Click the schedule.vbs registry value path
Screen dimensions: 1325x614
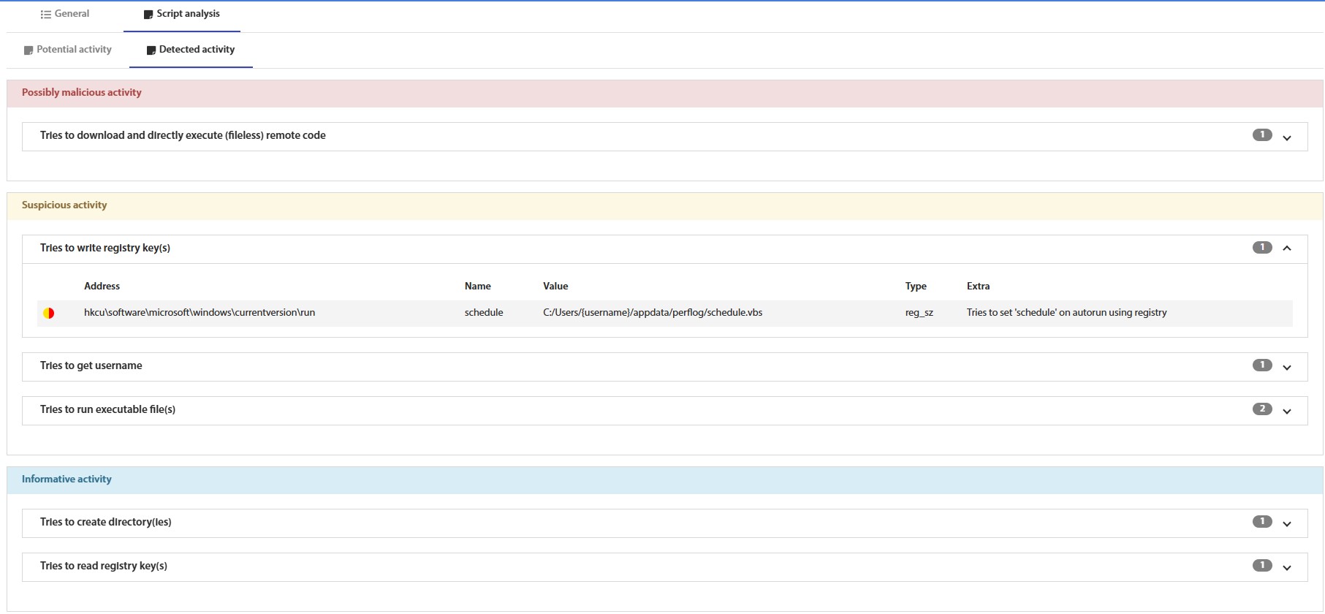pyautogui.click(x=653, y=313)
